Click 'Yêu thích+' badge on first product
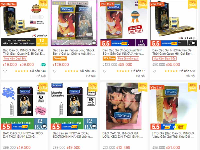The image size is (200, 150). (8, 4)
